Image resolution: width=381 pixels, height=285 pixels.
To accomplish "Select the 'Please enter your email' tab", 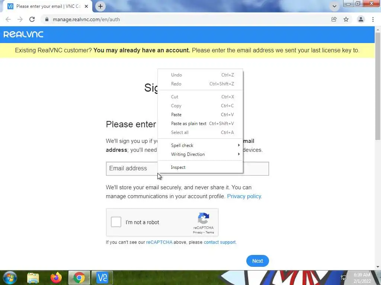I will coord(48,6).
